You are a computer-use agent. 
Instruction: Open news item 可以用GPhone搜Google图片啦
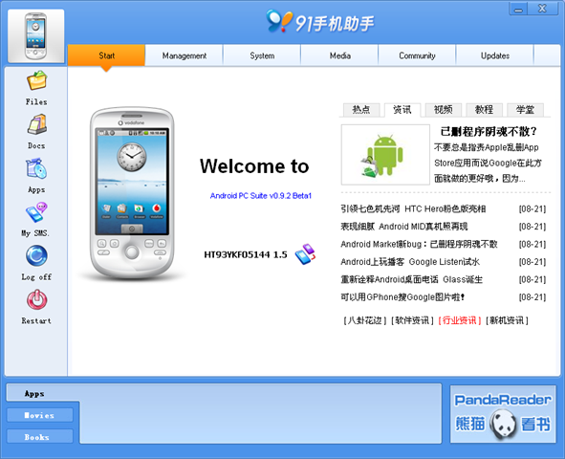pos(402,297)
